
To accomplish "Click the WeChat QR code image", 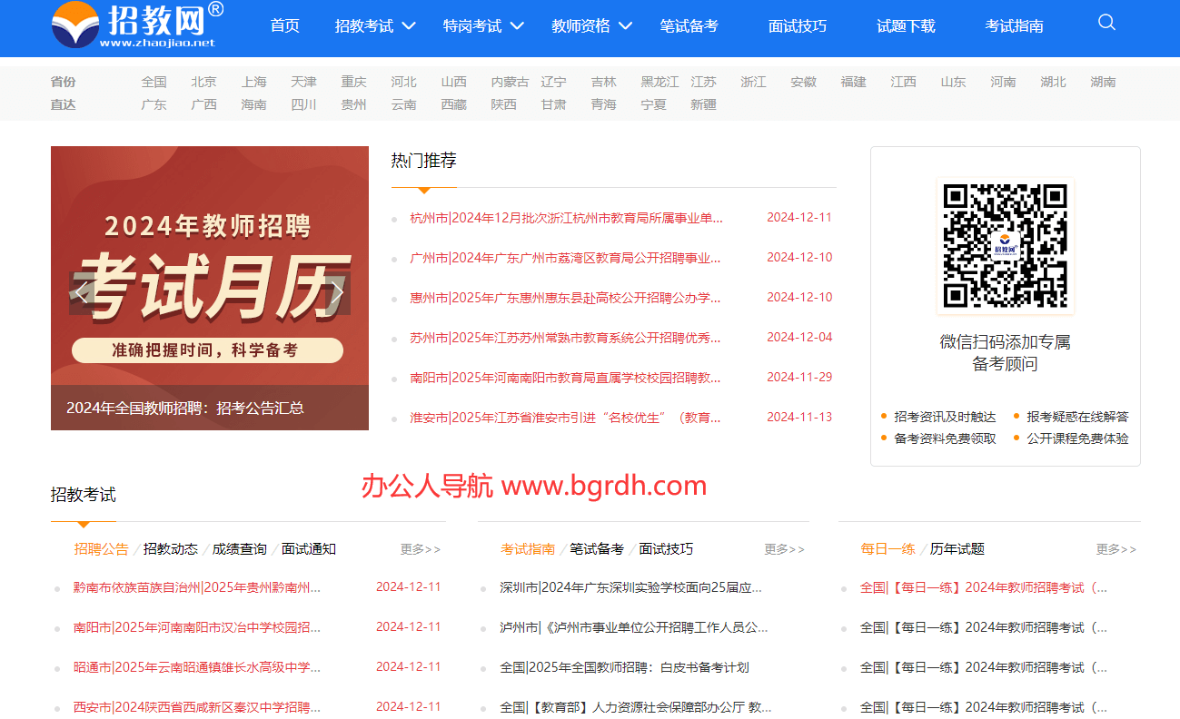I will coord(1005,246).
